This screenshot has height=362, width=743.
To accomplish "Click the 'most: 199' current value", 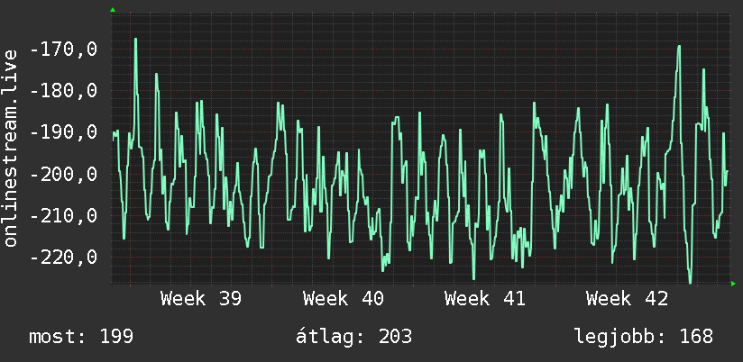I will point(81,337).
